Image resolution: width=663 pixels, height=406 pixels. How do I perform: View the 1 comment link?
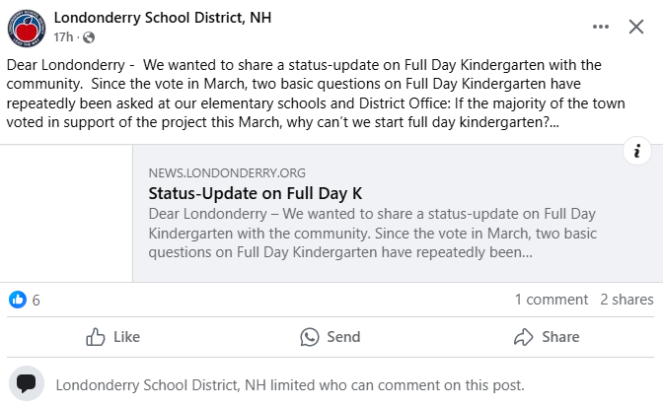coord(551,300)
